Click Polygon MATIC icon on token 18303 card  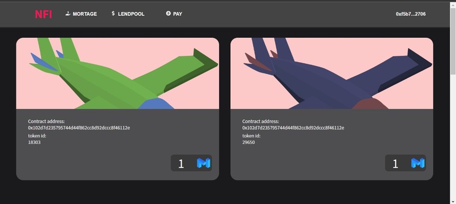[203, 163]
